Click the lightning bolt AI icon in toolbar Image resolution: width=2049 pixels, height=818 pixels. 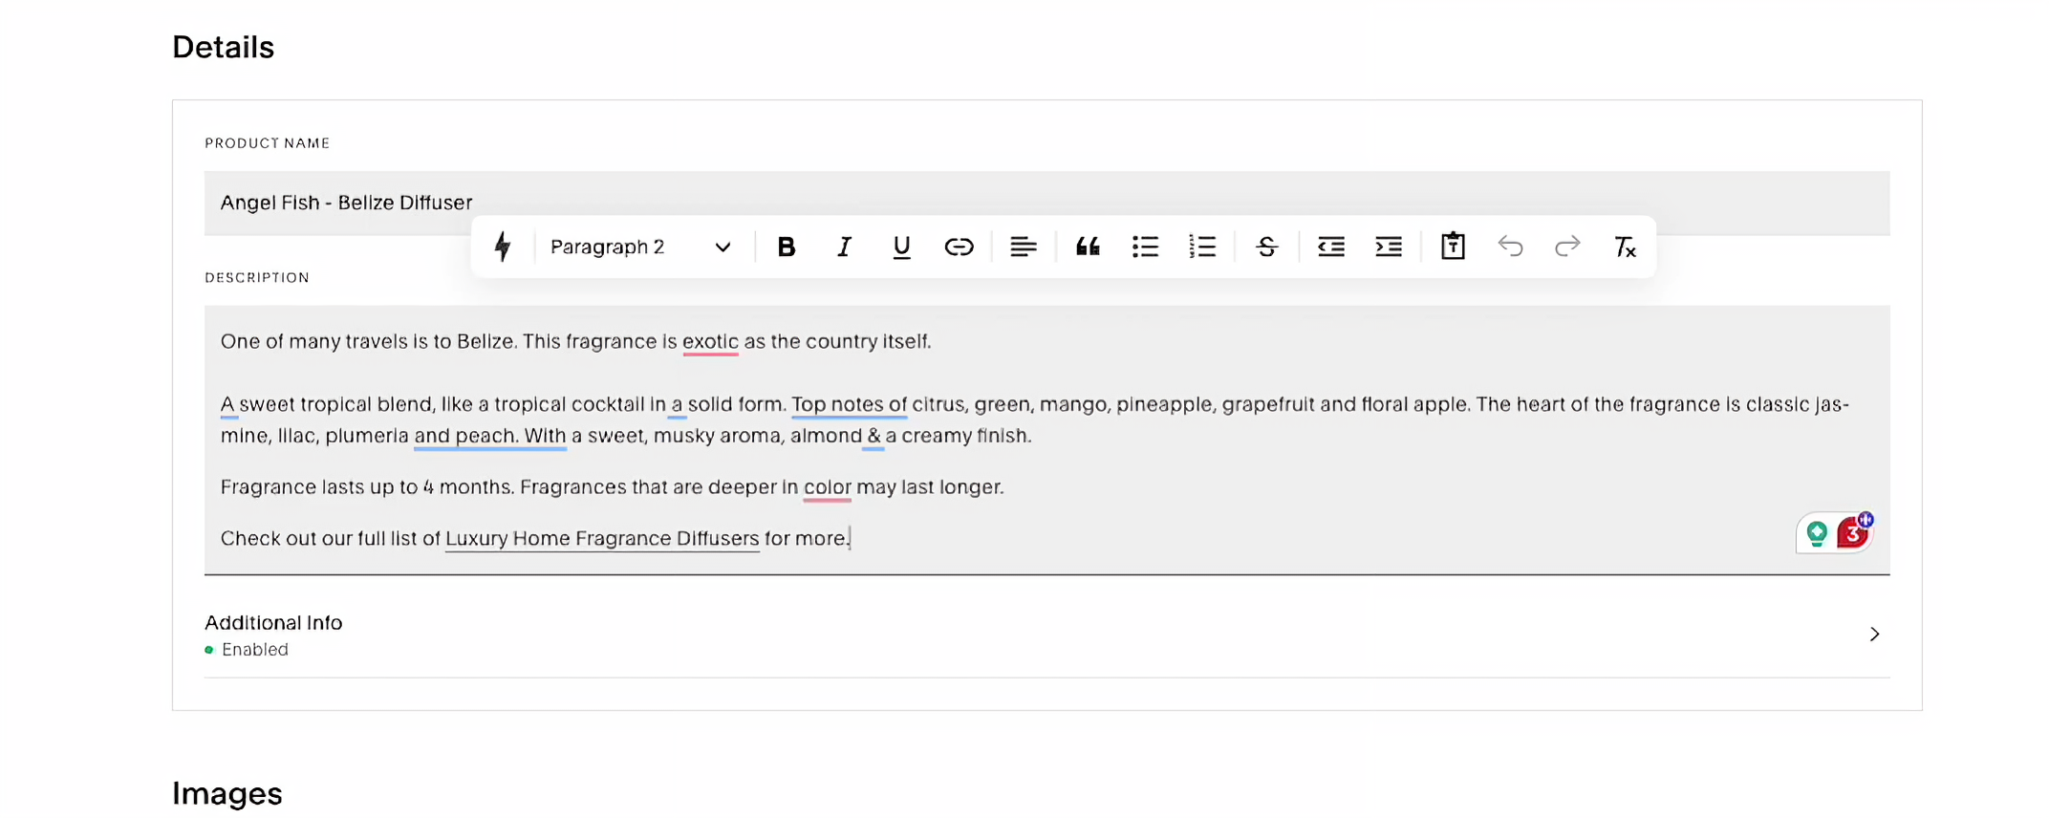(x=503, y=247)
